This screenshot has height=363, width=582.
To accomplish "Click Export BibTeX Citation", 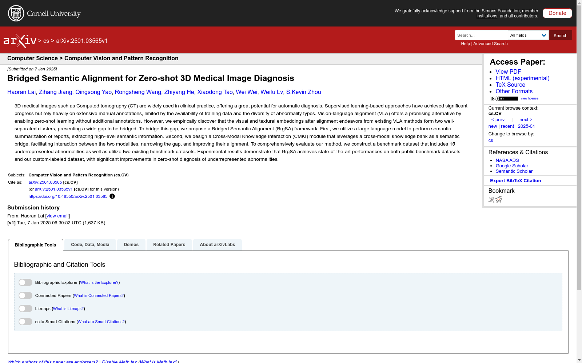I will point(515,180).
